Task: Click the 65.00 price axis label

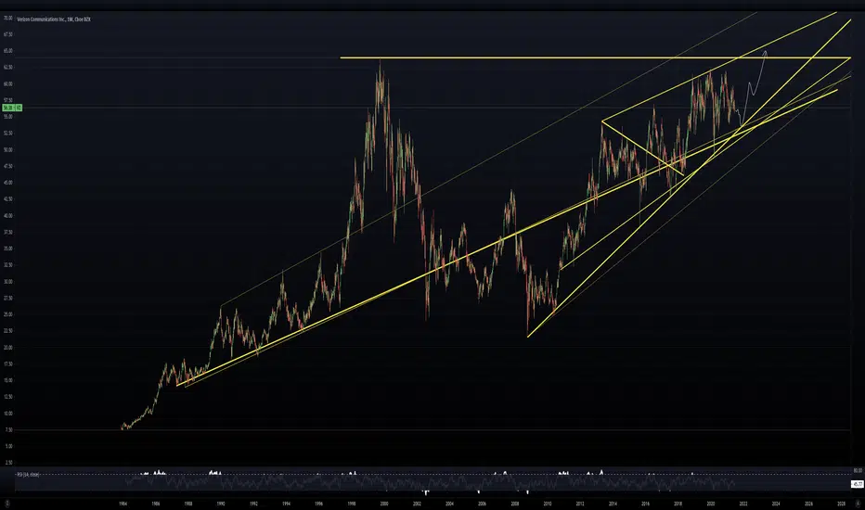Action: coord(7,51)
